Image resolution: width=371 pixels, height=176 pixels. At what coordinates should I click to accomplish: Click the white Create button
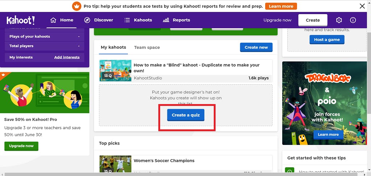tap(313, 20)
